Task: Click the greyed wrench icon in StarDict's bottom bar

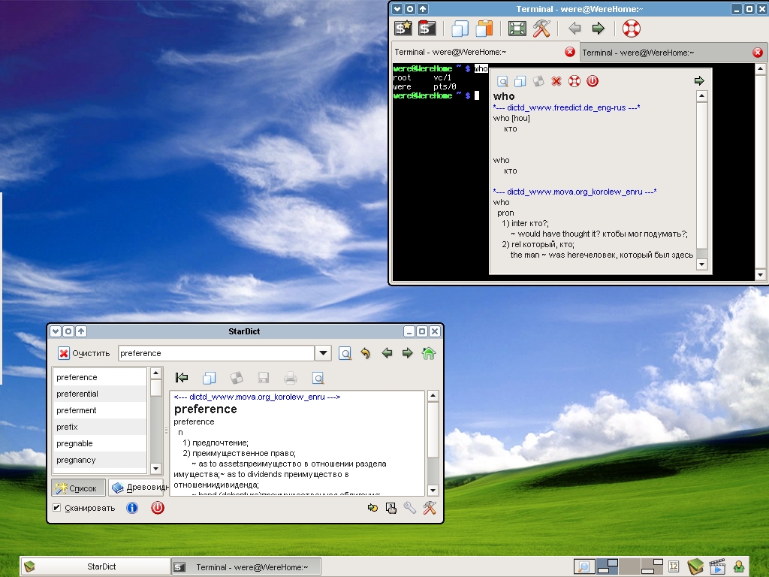Action: pos(410,509)
